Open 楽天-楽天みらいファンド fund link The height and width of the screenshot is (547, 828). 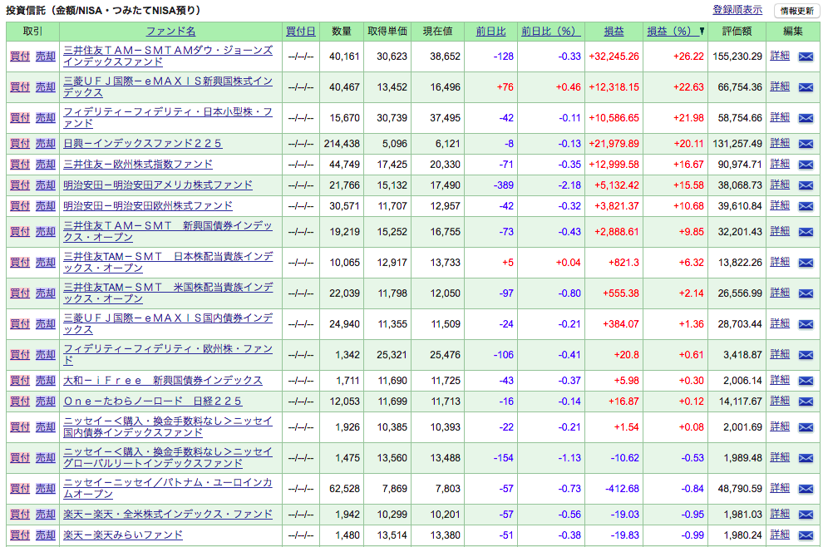tap(123, 535)
